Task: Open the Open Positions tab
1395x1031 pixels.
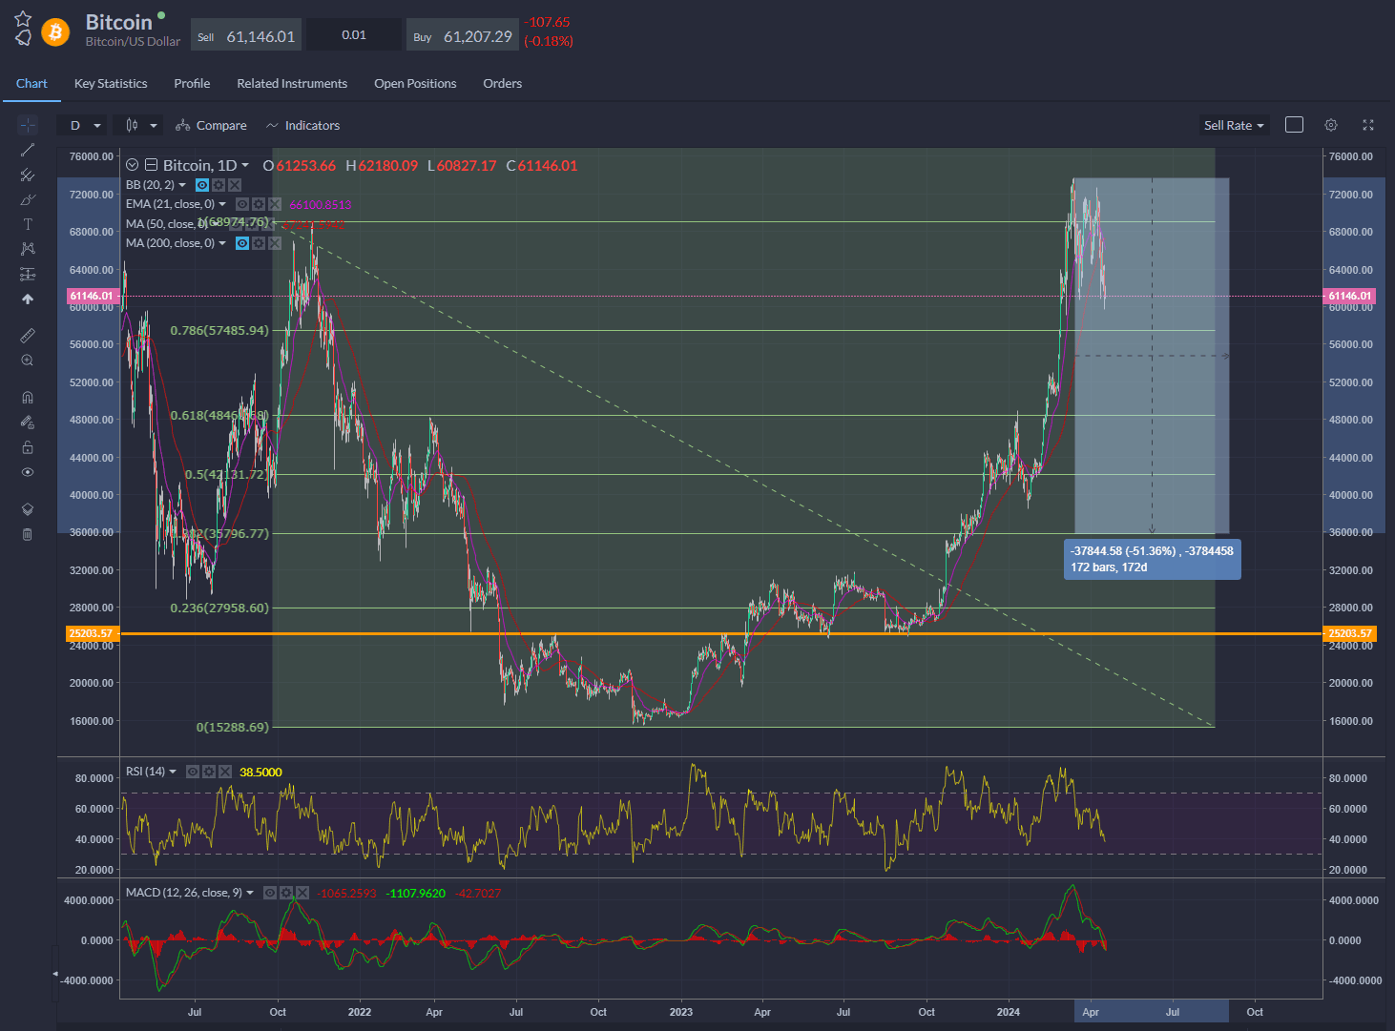Action: point(415,84)
